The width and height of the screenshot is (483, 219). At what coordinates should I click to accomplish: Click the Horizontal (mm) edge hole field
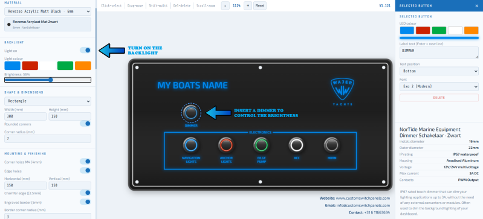(25, 185)
